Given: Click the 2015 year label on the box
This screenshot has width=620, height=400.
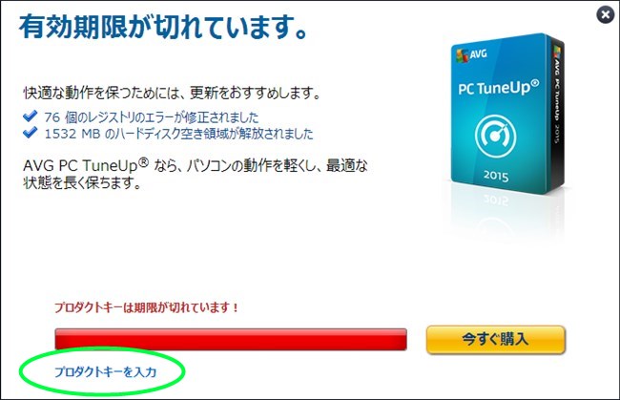Looking at the screenshot, I should [496, 175].
